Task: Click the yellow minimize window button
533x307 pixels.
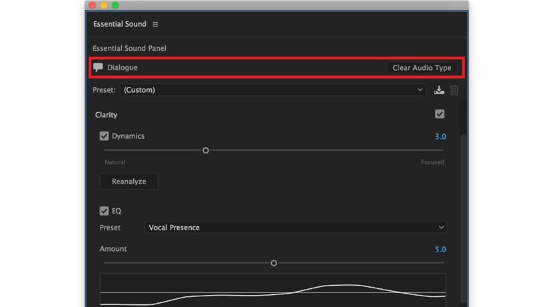Action: [x=104, y=5]
